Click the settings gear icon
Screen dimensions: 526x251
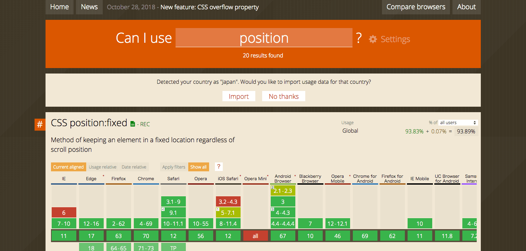pos(373,39)
